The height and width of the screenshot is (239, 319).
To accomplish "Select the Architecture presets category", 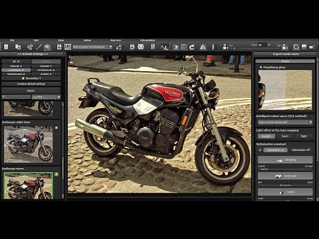I will coord(46,70).
